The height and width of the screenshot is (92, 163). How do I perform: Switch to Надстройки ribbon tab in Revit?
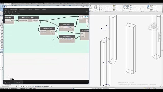77,4
